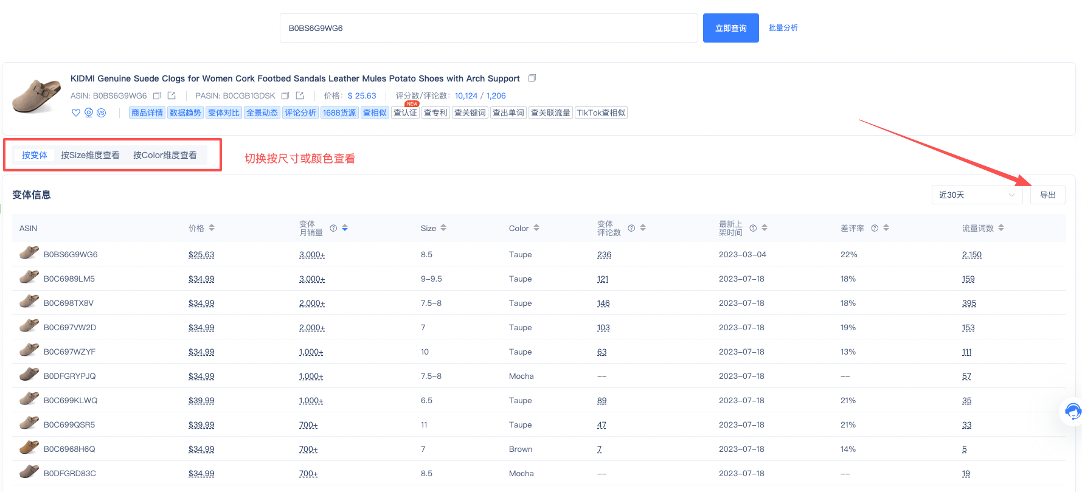Click the VS compare icon
This screenshot has width=1082, height=492.
102,113
